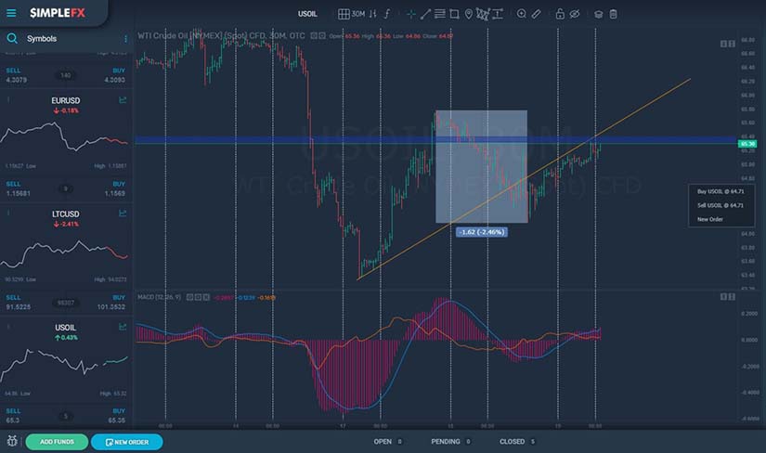Open the Symbols panel options (three dots)
Screen dimensions: 766x453
125,39
